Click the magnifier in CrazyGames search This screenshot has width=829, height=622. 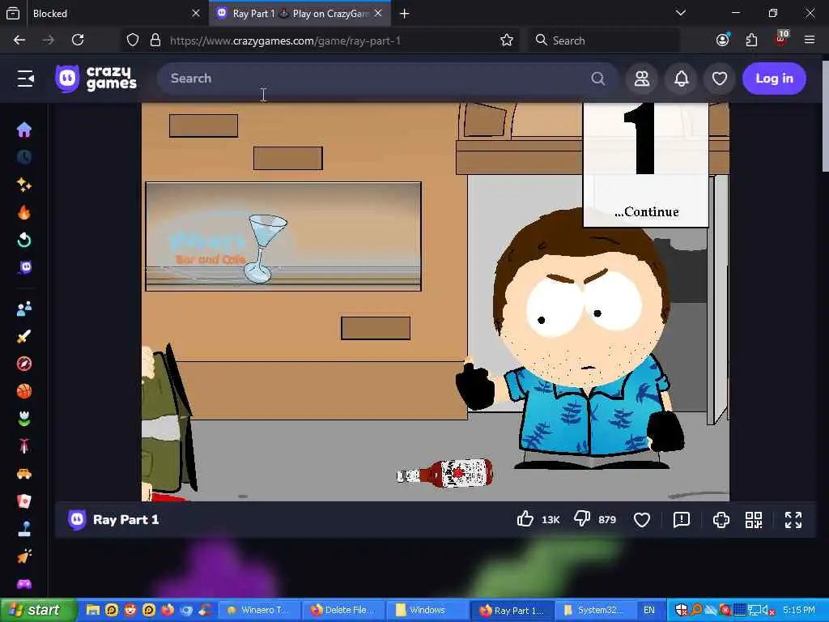pyautogui.click(x=598, y=79)
